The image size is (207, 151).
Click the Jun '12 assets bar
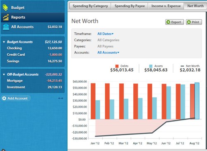(x=168, y=103)
